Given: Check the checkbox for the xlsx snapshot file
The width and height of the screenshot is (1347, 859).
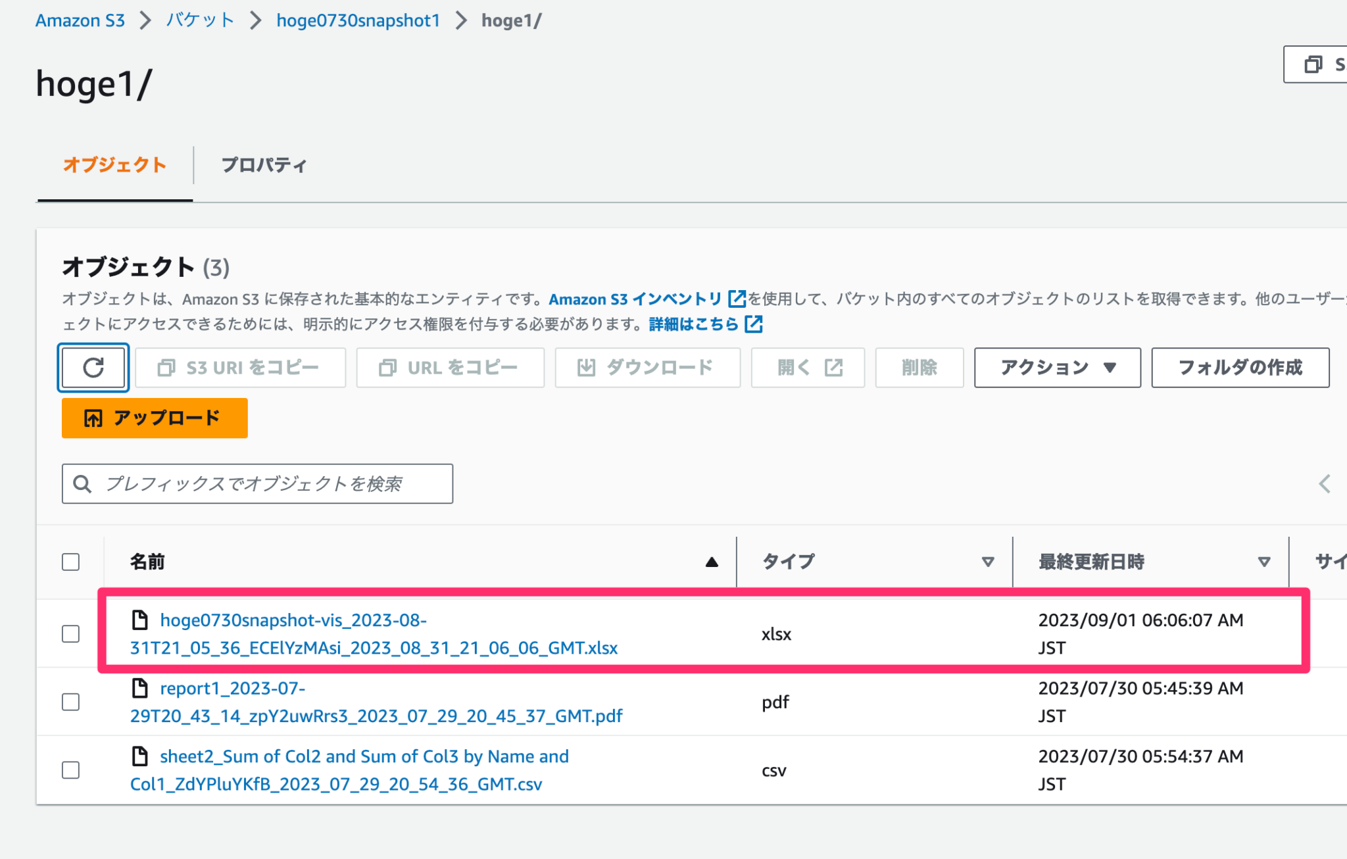Looking at the screenshot, I should click(70, 634).
